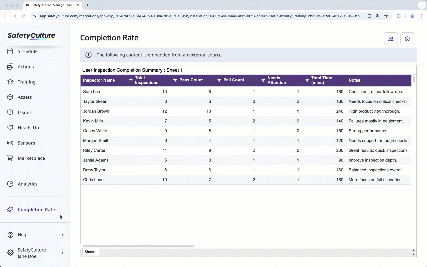
Task: Click the Total Inspections column header
Action: [x=146, y=80]
